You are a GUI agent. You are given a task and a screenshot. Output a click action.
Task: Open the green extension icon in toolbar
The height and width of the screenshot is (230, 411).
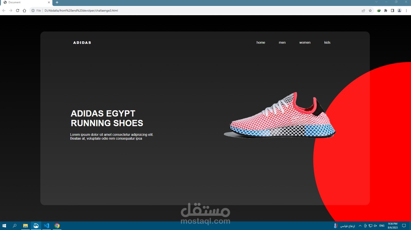(379, 11)
